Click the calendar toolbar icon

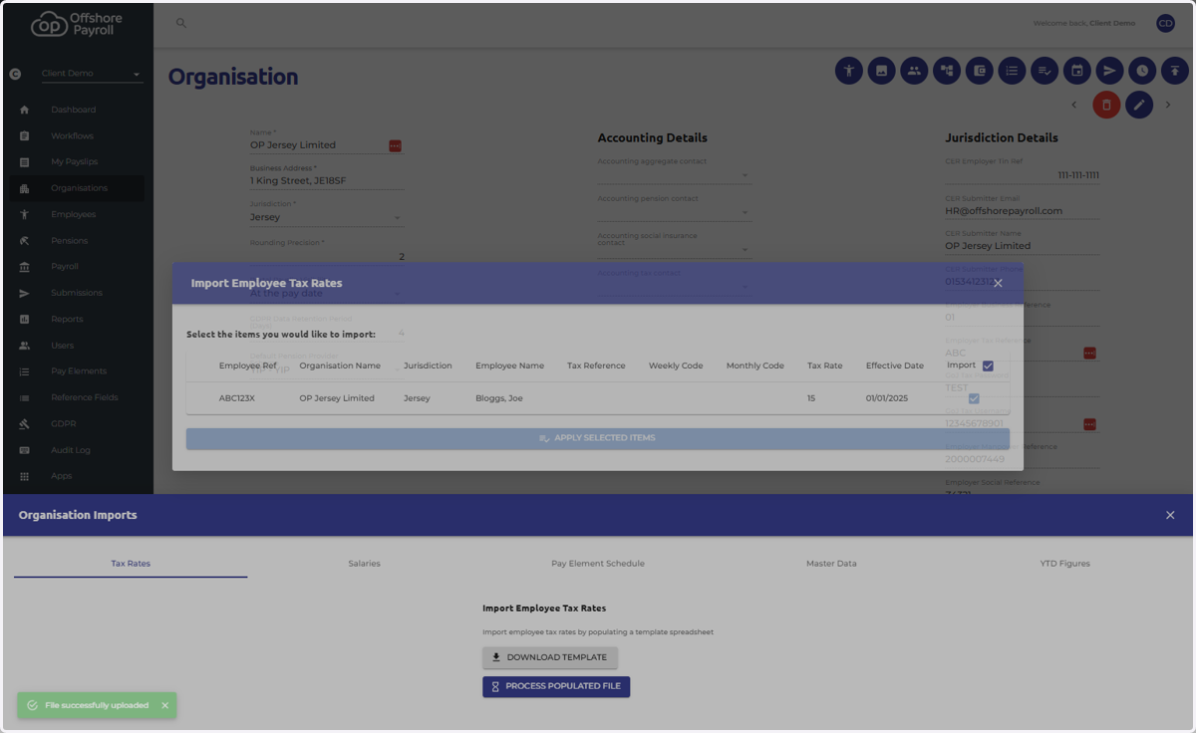tap(1076, 71)
